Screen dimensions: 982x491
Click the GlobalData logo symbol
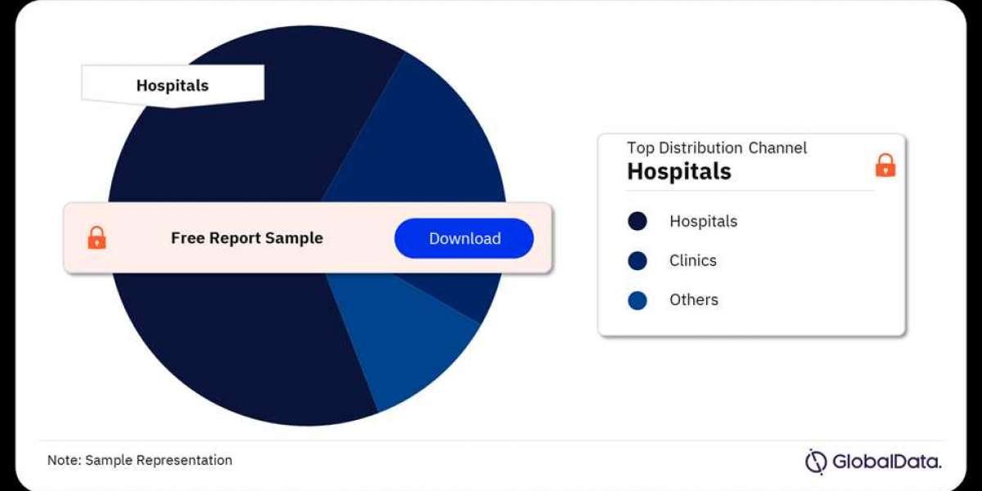(816, 461)
